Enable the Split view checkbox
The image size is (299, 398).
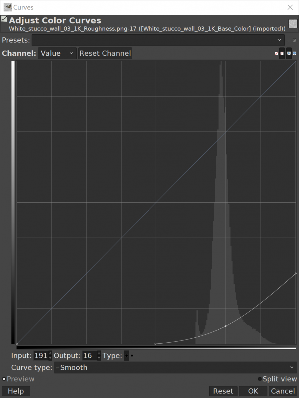[259, 379]
